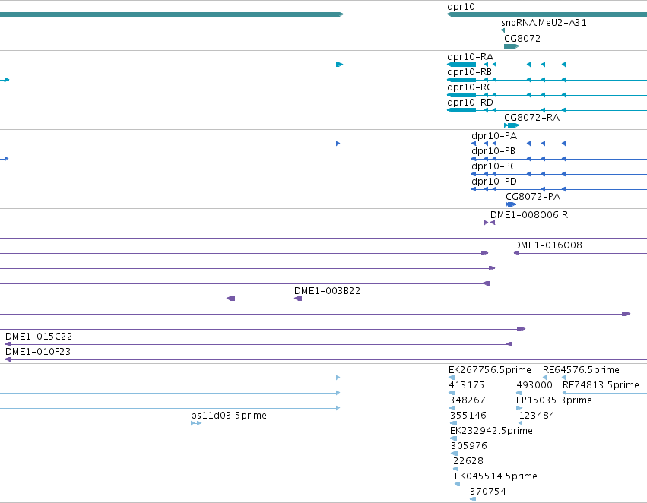This screenshot has height=503, width=647.
Task: Click the snoRNA:MeU2-A31 small arrow glyph
Action: (x=503, y=30)
